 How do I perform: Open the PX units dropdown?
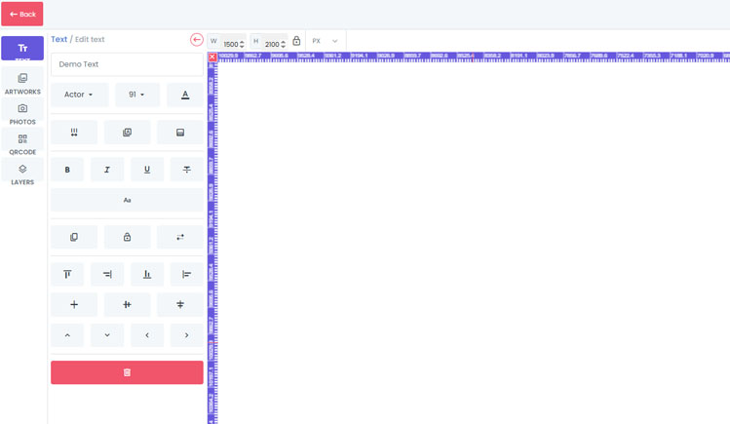[325, 41]
